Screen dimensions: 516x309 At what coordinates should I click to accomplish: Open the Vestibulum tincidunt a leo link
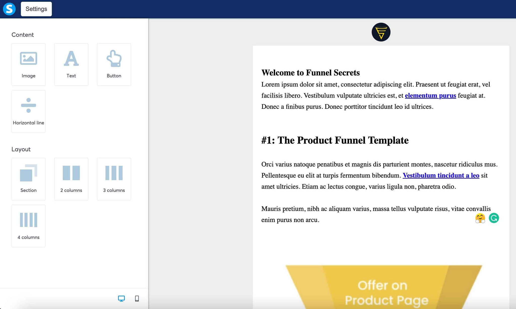[441, 175]
